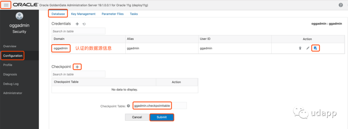Switch to the Tasks tab

point(134,14)
